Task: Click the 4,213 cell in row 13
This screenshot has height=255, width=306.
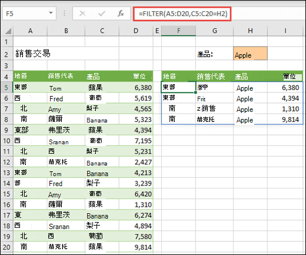Action: point(136,173)
